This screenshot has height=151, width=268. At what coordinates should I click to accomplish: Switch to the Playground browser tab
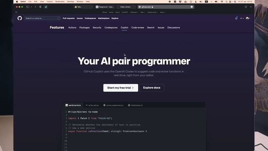(x=105, y=7)
